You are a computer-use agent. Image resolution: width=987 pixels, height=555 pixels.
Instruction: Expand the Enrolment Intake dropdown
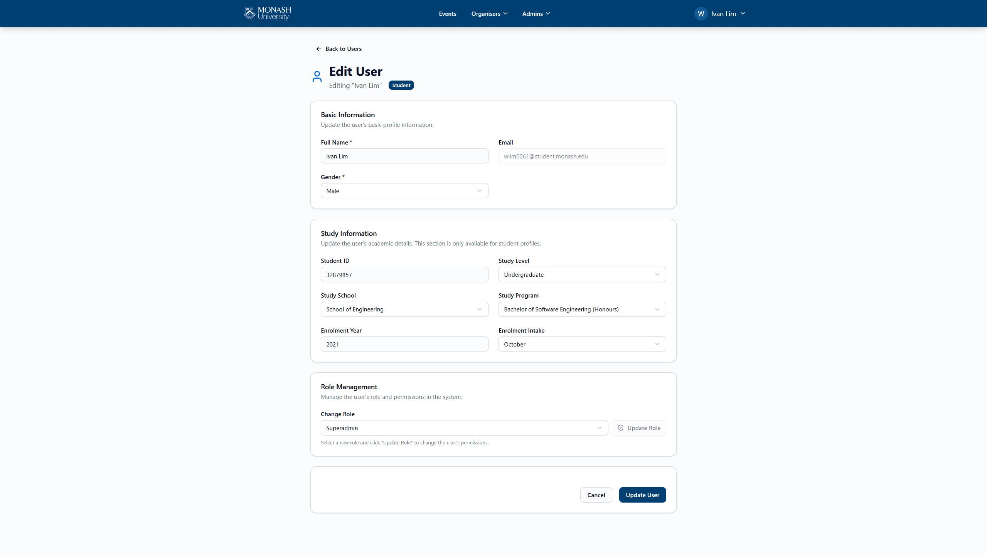coord(582,344)
